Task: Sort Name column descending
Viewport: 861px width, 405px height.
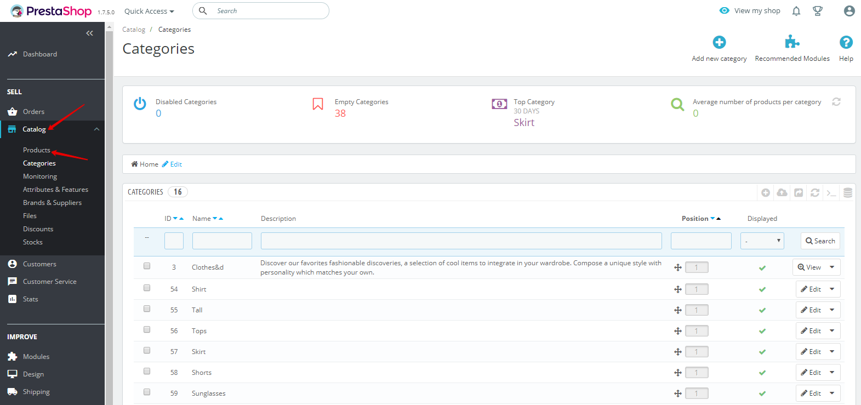Action: tap(215, 219)
